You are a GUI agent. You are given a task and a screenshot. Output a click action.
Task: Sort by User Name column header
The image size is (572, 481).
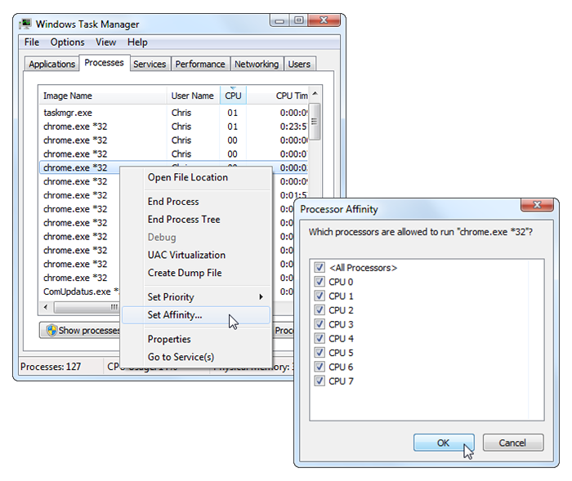193,96
